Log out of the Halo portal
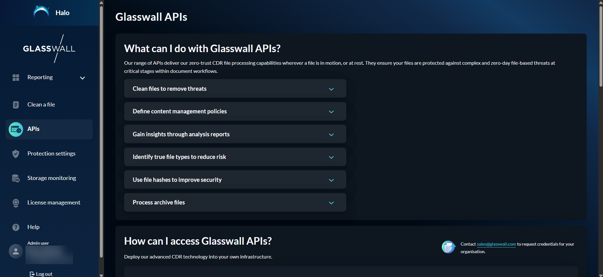Screen dimensions: 603x277 coord(41,274)
